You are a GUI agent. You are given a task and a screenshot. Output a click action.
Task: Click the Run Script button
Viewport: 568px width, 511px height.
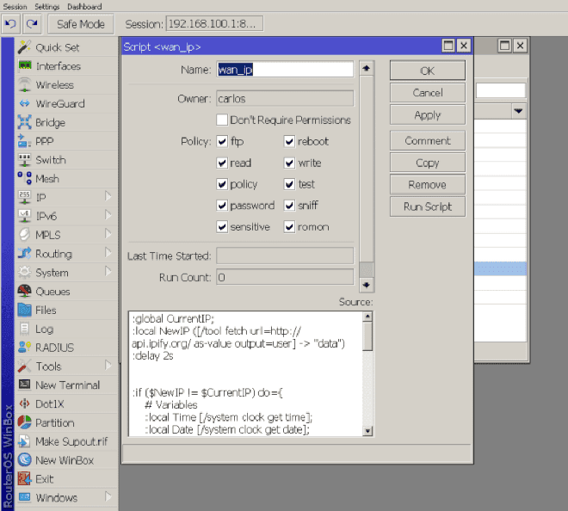click(x=428, y=206)
